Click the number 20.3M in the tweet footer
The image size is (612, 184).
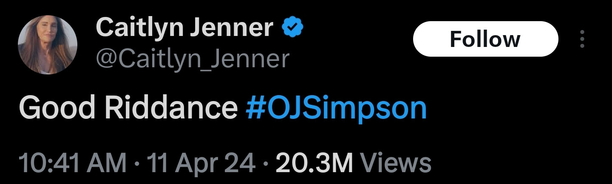[x=314, y=163]
